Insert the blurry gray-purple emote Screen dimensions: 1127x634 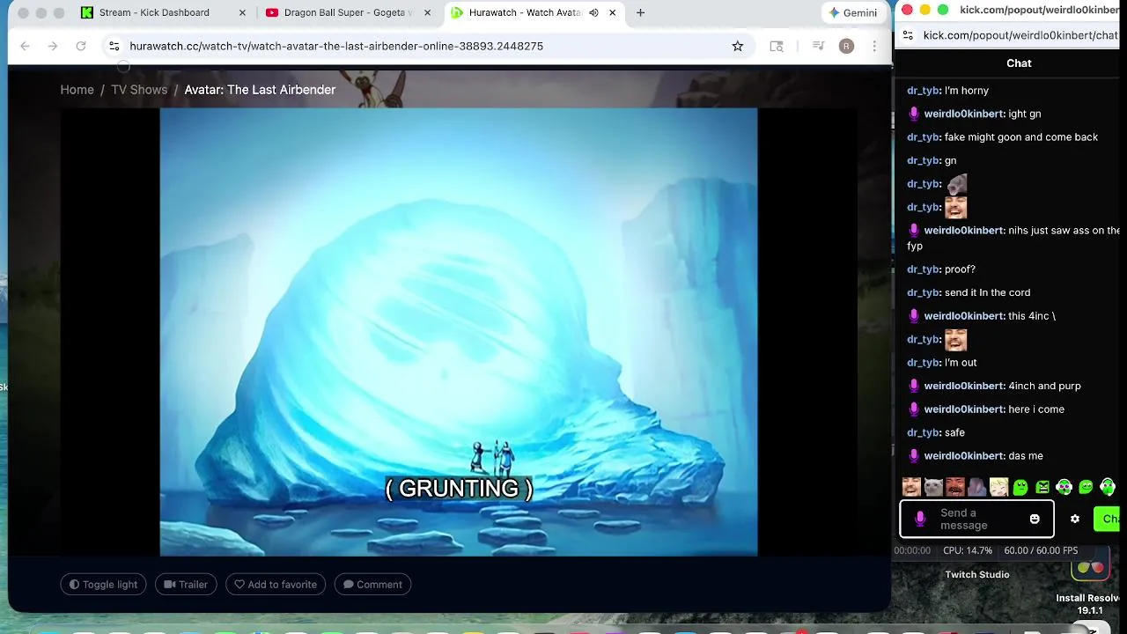[976, 486]
